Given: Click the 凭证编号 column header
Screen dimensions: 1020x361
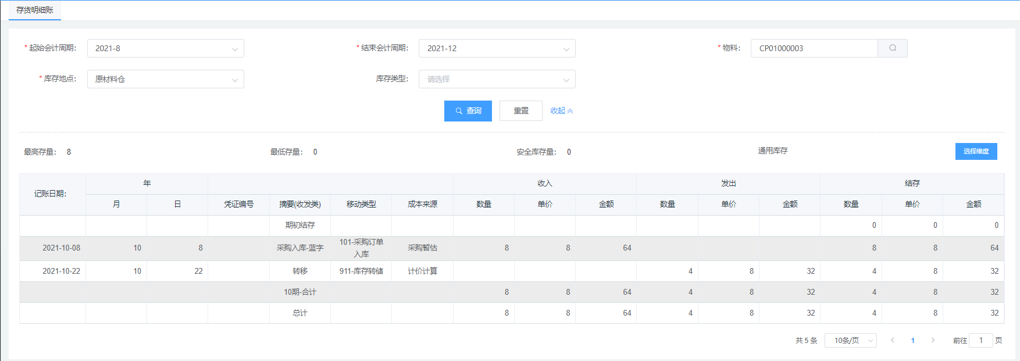Looking at the screenshot, I should pos(238,204).
